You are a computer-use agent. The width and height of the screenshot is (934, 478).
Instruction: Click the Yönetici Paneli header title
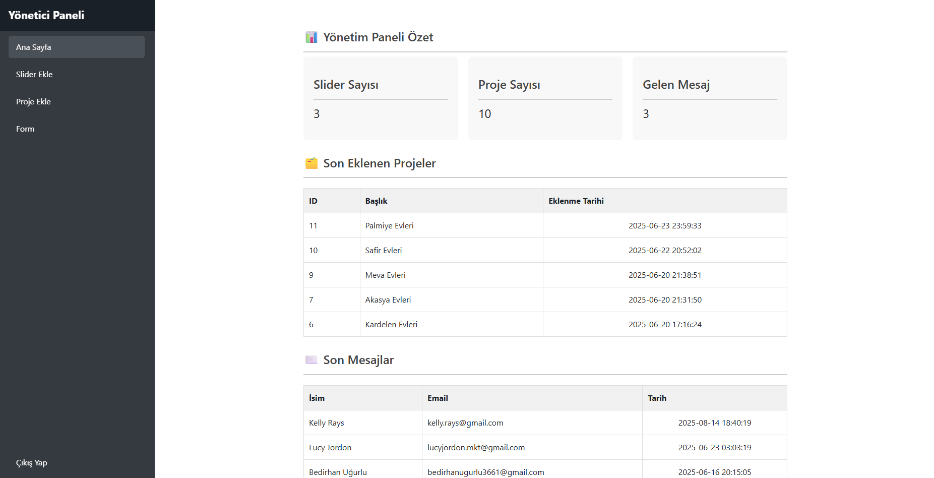click(x=46, y=15)
